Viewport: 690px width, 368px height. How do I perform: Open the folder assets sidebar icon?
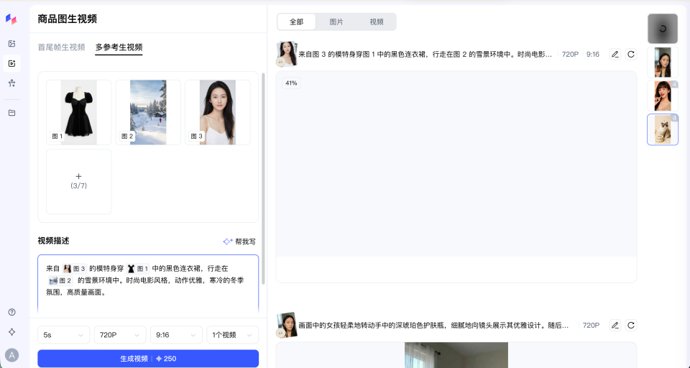point(12,113)
